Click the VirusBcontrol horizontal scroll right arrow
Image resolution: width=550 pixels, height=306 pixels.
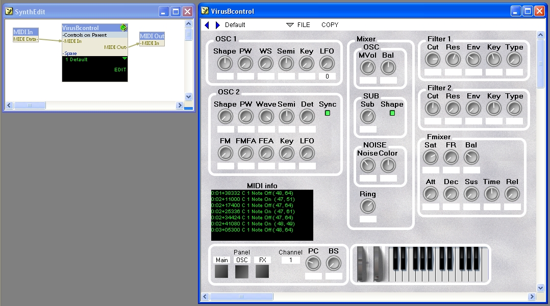coord(532,296)
